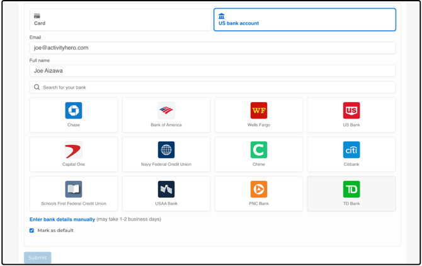Pick the Wells Fargo icon
The image size is (422, 266).
click(x=259, y=111)
